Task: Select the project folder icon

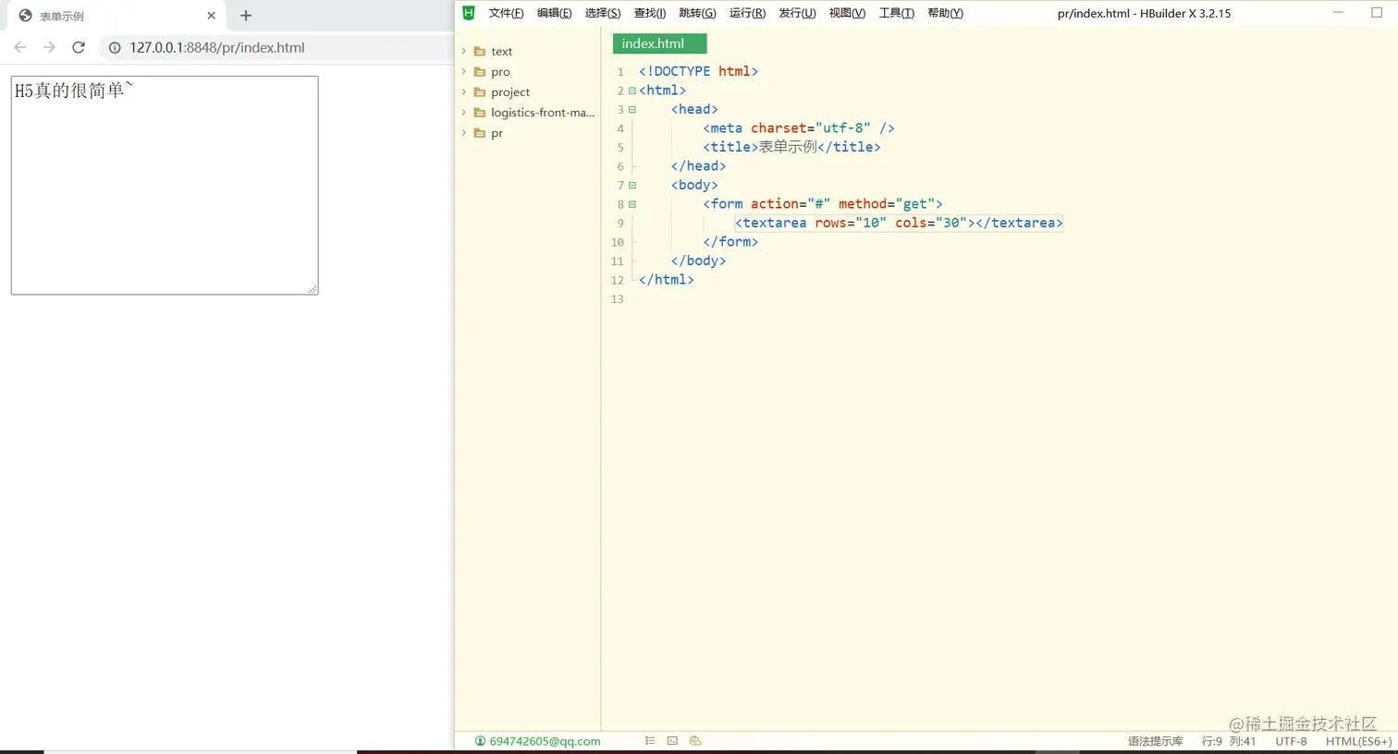Action: click(x=480, y=92)
